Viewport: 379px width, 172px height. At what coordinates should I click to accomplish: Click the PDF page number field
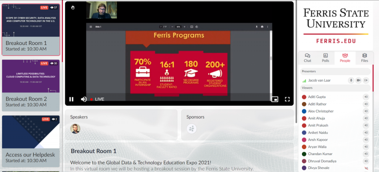tap(161, 27)
